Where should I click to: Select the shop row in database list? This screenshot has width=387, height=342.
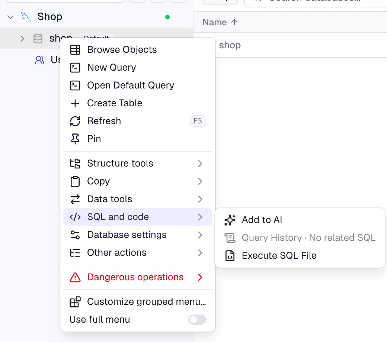[301, 45]
